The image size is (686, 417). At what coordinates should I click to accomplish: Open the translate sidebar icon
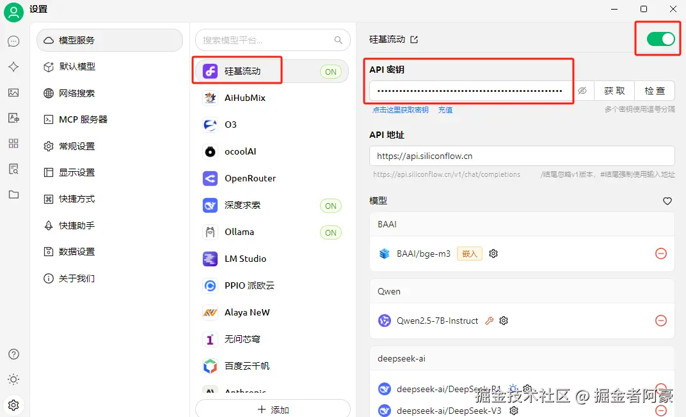pos(13,118)
